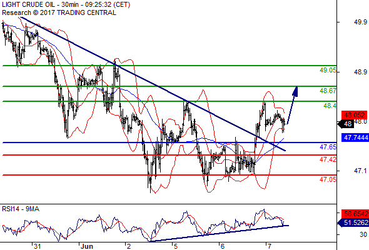
Task: Select the Jun date marker on the axis
Action: [86, 246]
